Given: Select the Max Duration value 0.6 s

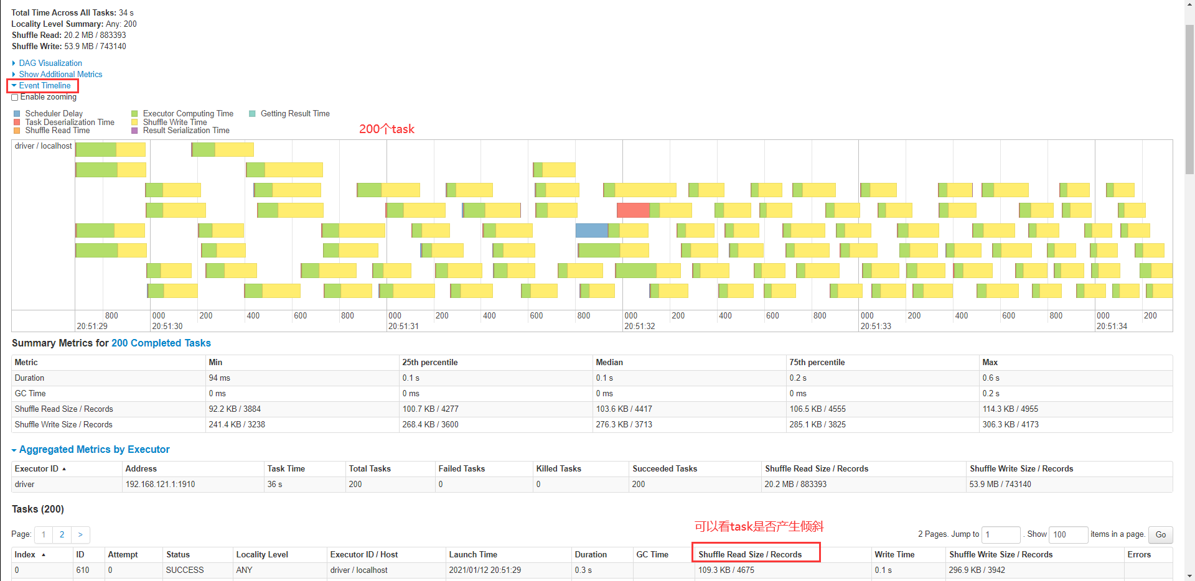Looking at the screenshot, I should coord(991,378).
